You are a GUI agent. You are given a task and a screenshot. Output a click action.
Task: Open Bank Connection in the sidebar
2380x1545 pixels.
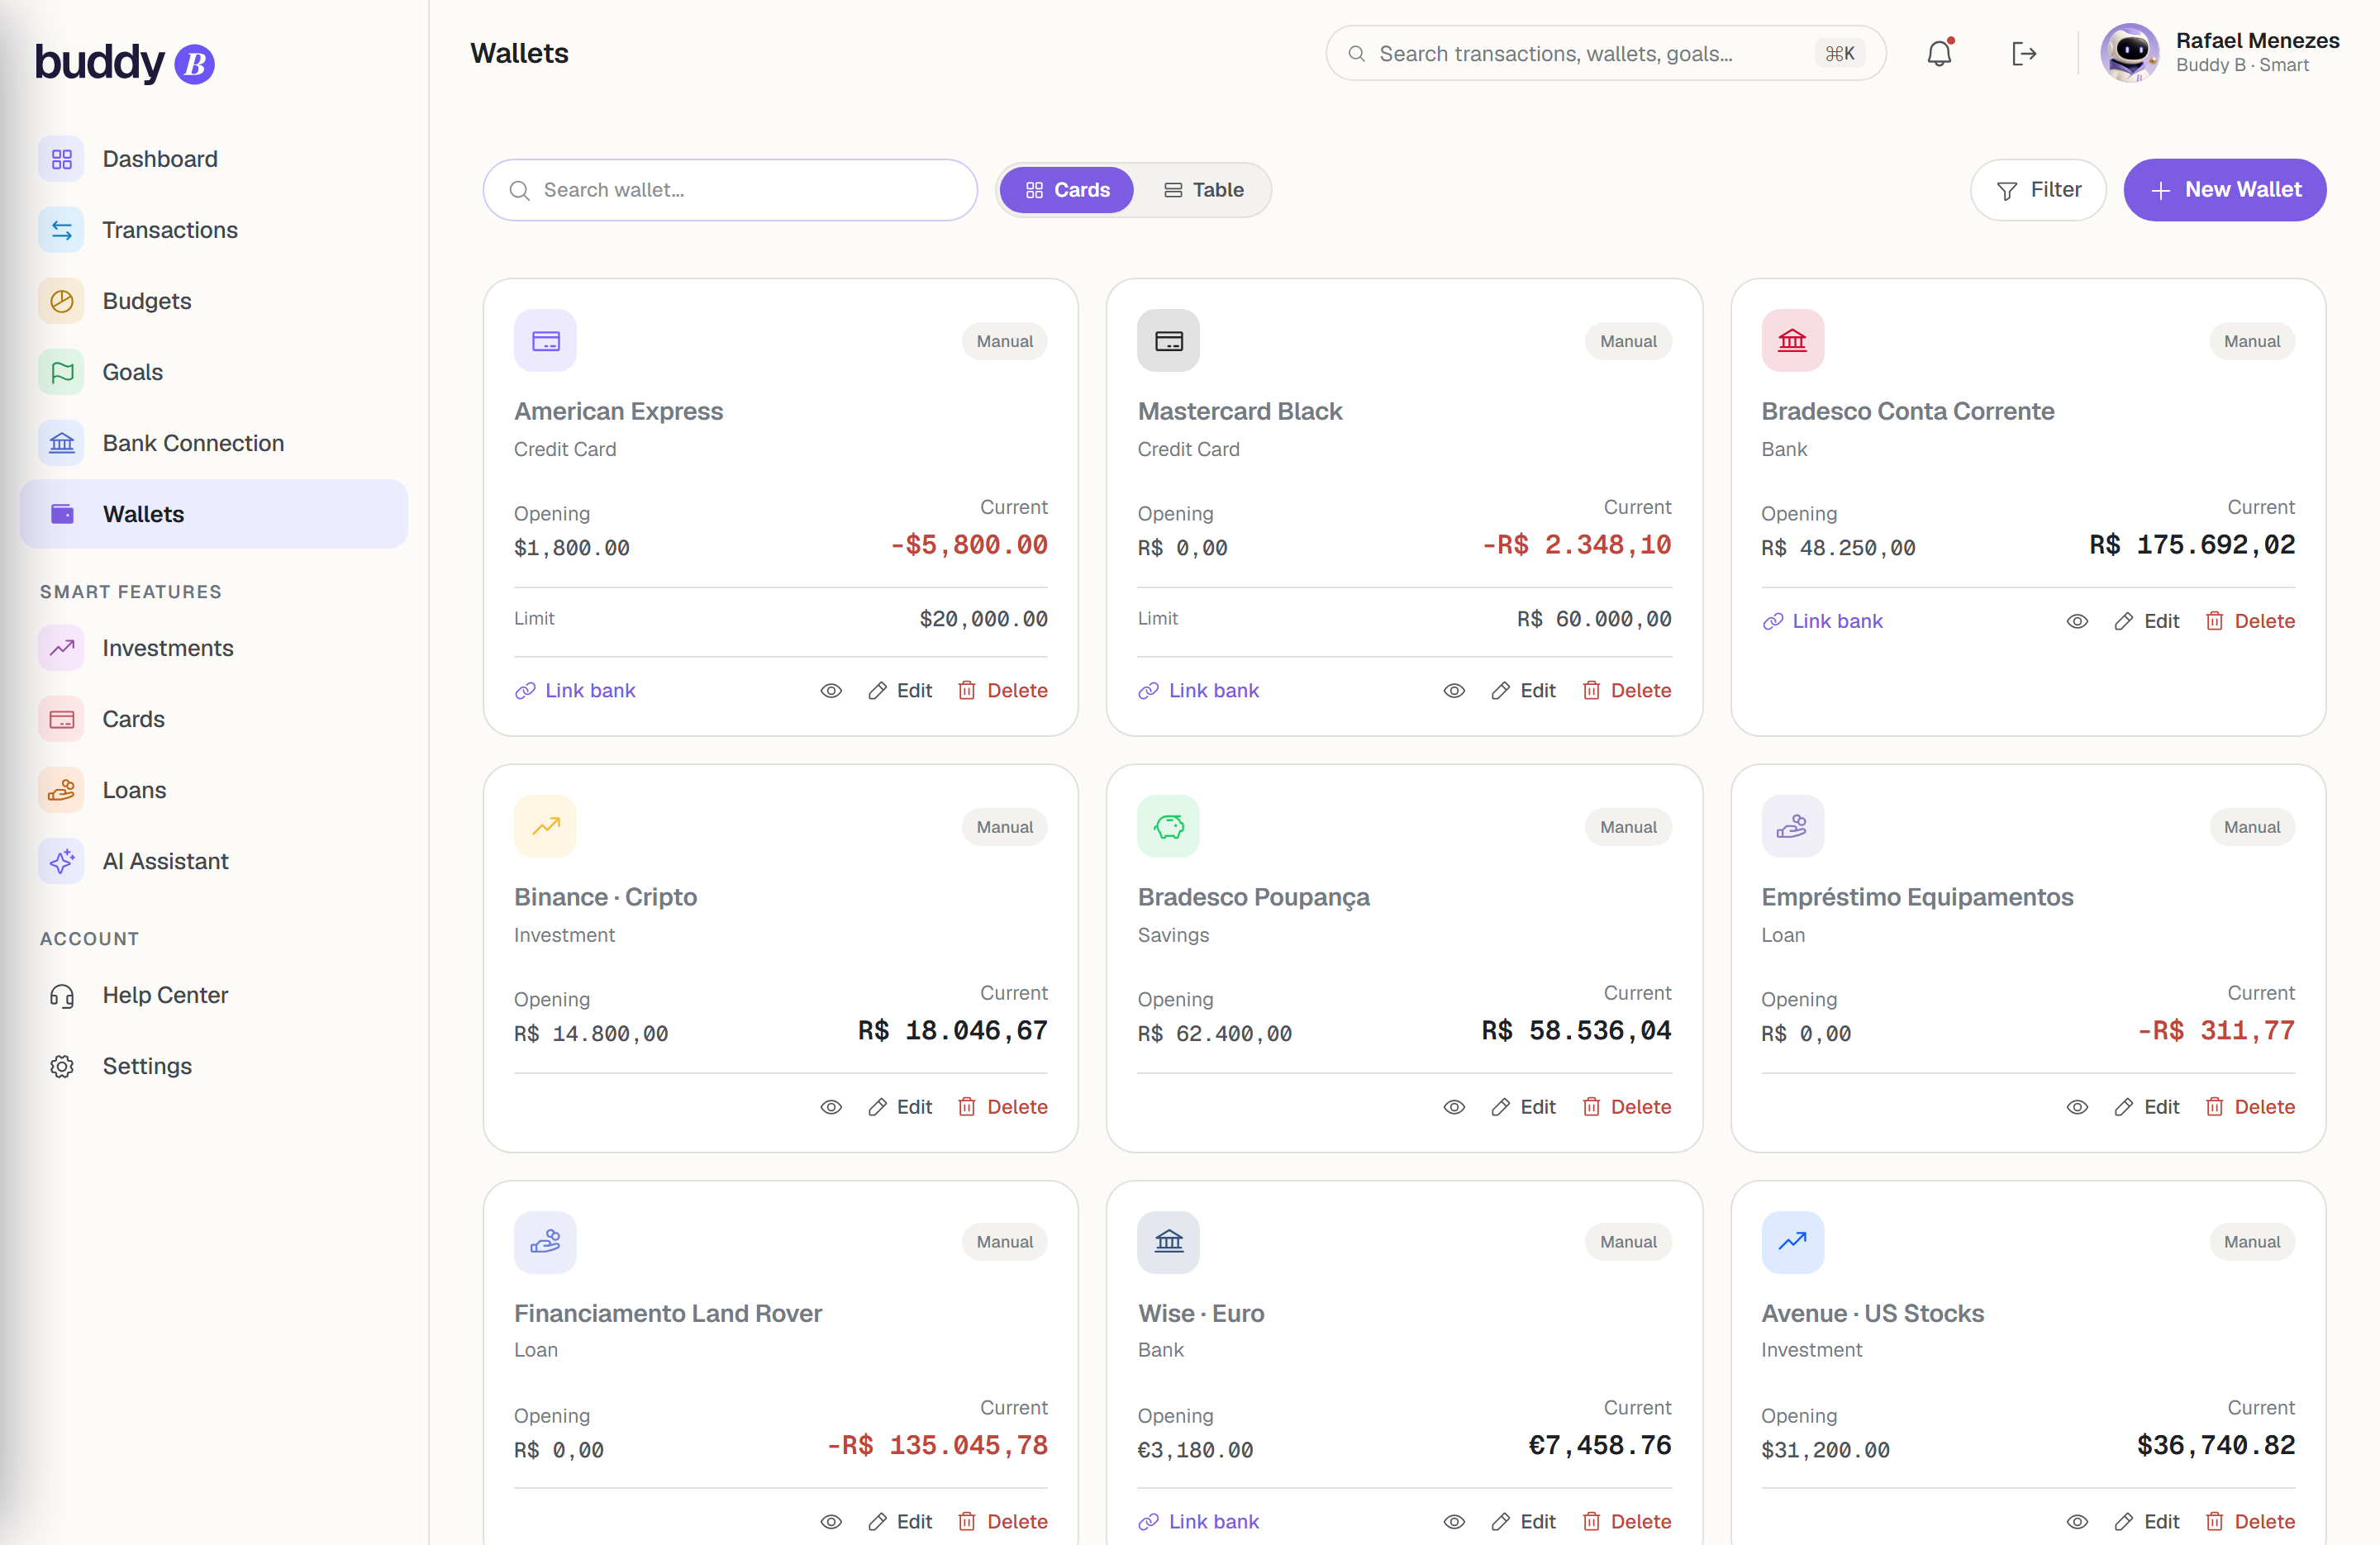click(214, 443)
